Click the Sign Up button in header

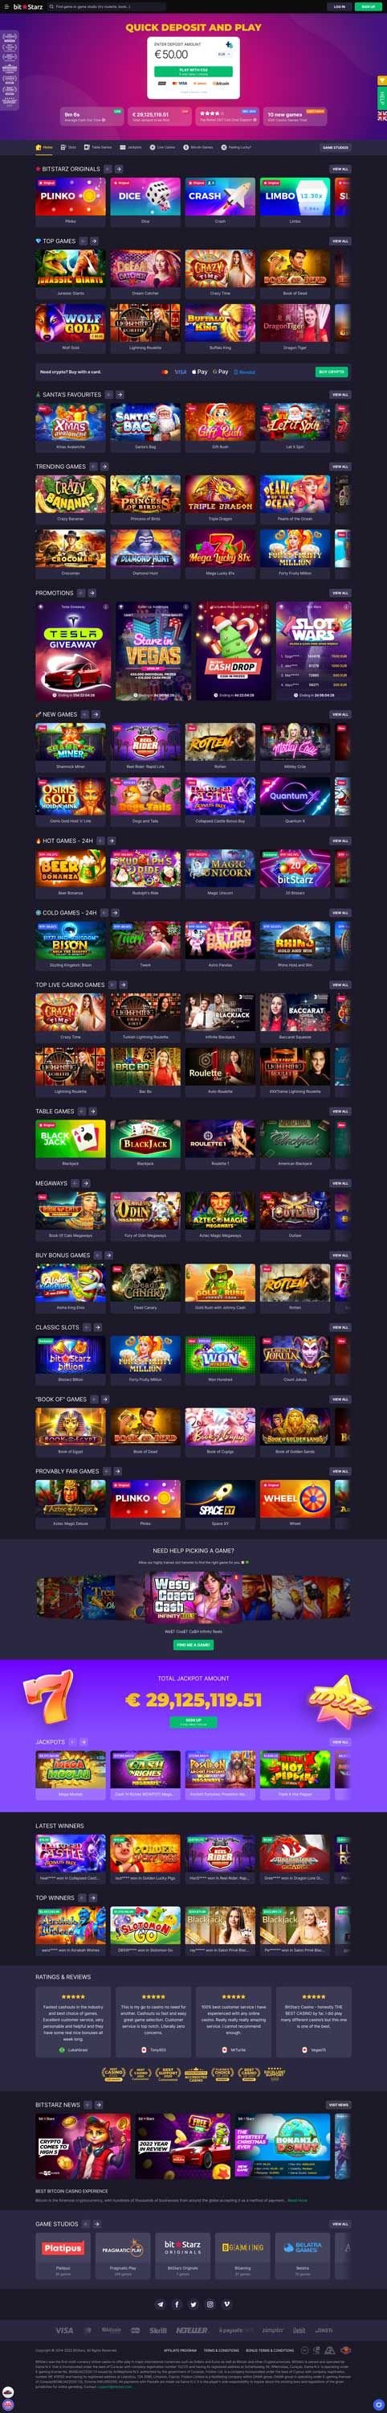coord(366,6)
